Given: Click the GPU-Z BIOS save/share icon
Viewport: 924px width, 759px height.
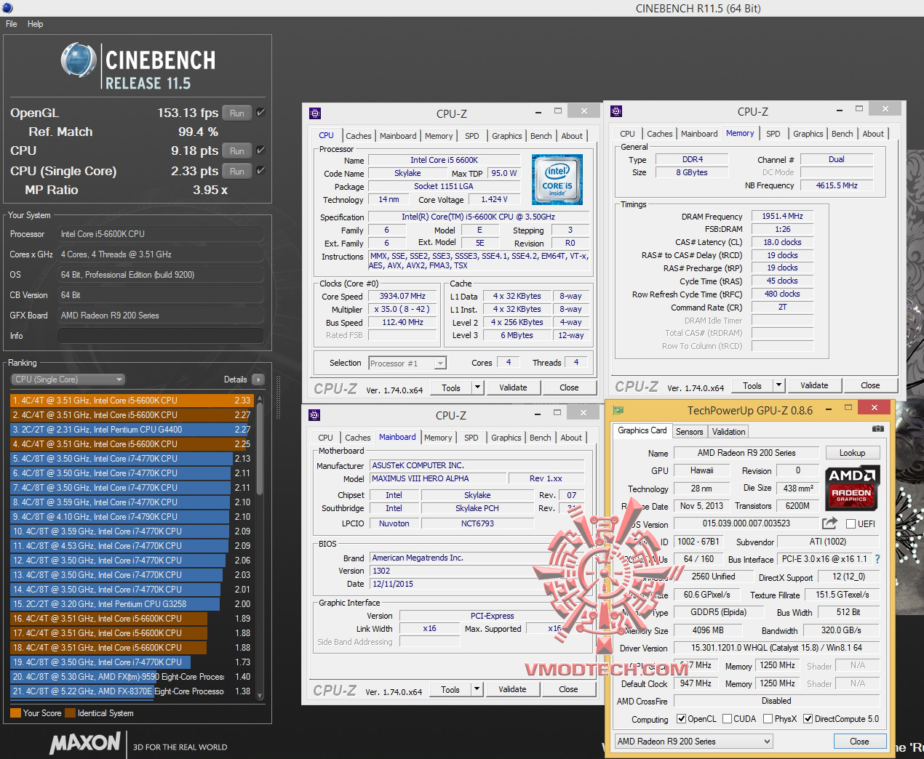Looking at the screenshot, I should [x=829, y=523].
